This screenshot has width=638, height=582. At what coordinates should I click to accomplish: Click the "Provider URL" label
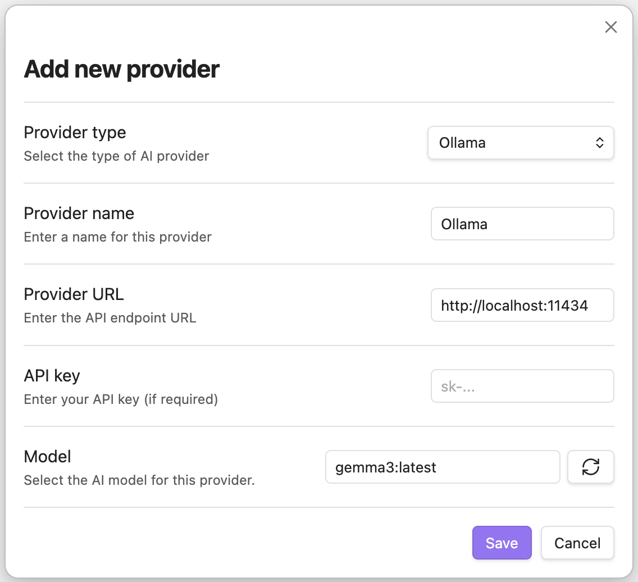click(74, 294)
